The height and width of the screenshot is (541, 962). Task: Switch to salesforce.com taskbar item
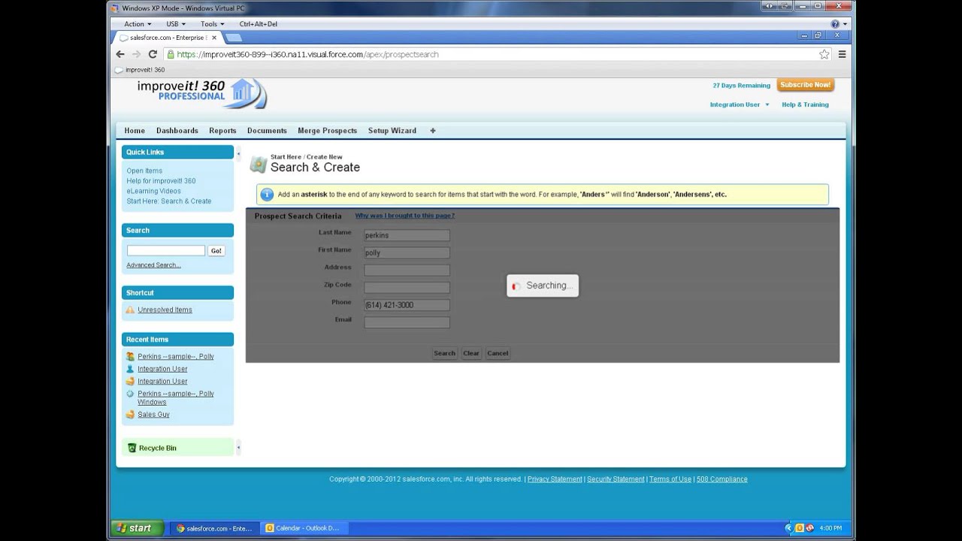[214, 528]
